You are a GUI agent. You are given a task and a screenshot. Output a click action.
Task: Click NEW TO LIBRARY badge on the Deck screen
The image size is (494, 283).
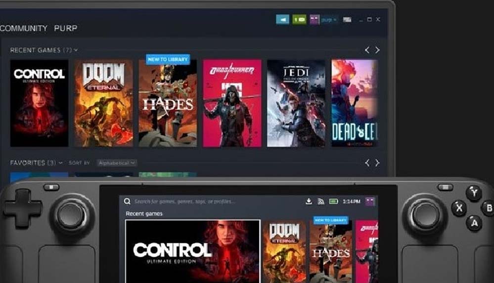tap(331, 220)
